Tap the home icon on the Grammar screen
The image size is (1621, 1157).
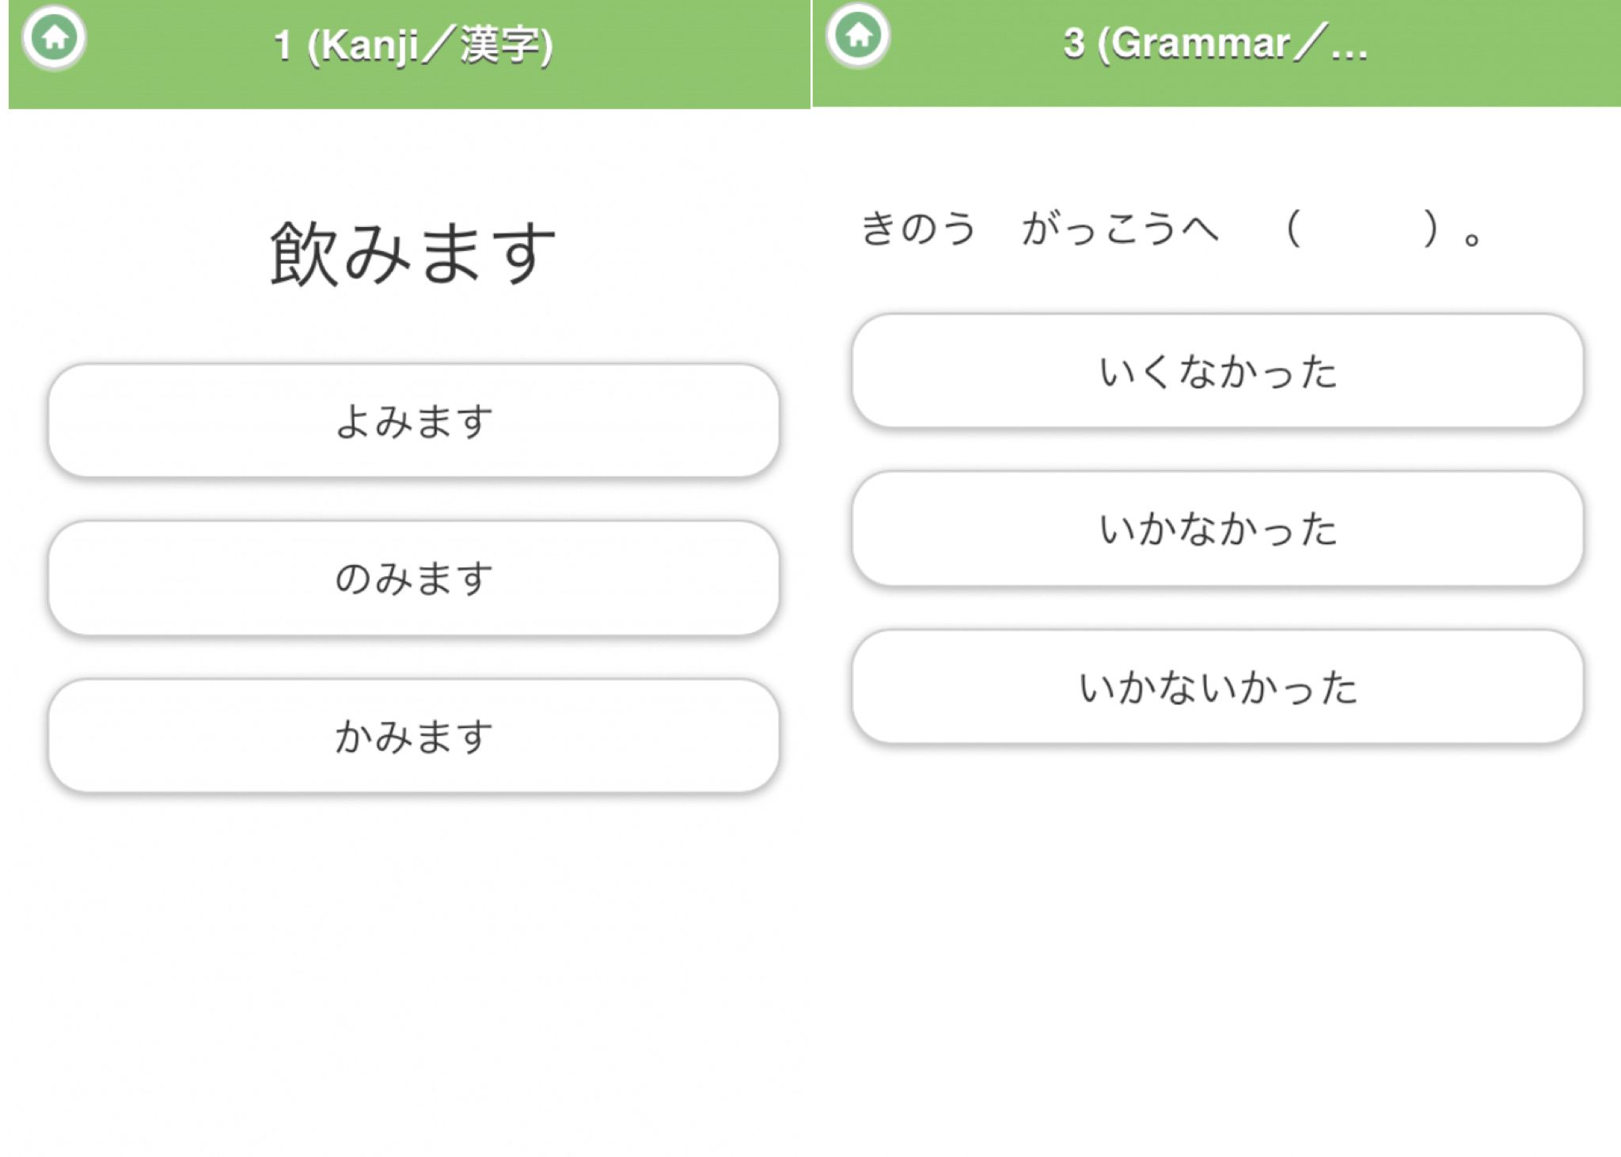858,35
